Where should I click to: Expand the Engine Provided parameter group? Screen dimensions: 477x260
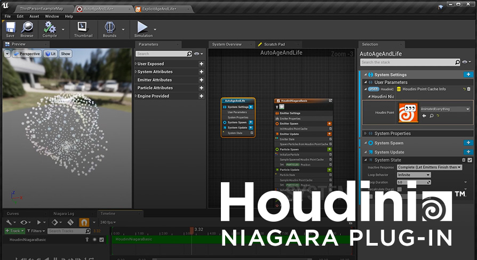136,96
